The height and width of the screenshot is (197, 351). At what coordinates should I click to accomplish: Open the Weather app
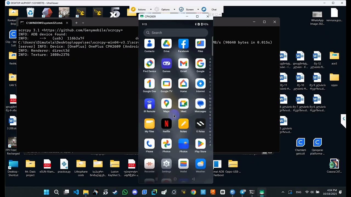point(200,165)
